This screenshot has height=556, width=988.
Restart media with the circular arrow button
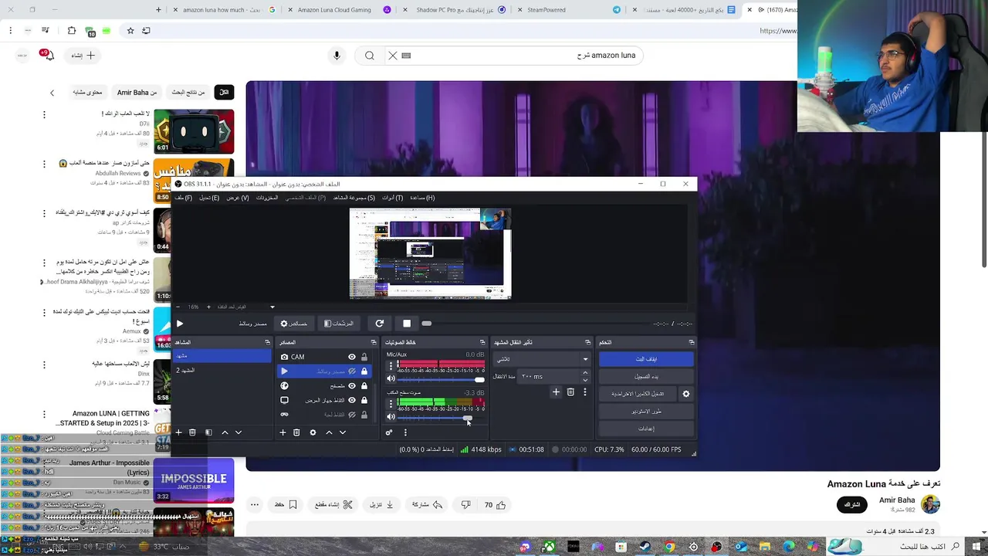click(x=379, y=324)
